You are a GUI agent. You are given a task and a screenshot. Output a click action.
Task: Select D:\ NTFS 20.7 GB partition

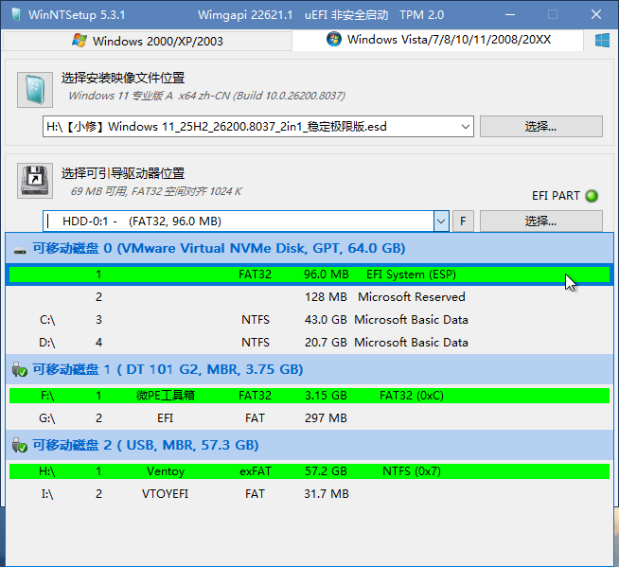309,343
